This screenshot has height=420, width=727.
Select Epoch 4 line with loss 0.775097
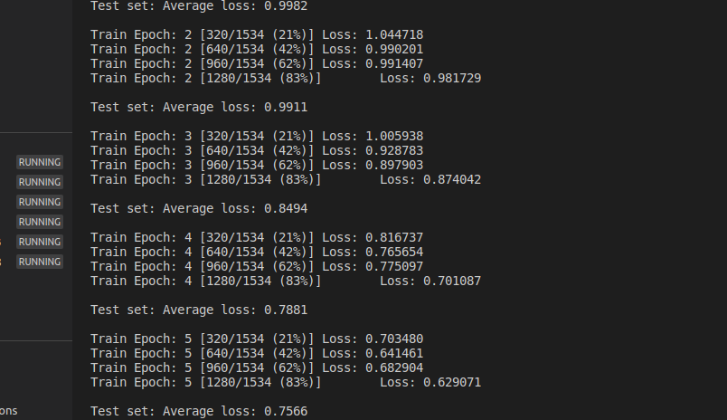click(257, 266)
